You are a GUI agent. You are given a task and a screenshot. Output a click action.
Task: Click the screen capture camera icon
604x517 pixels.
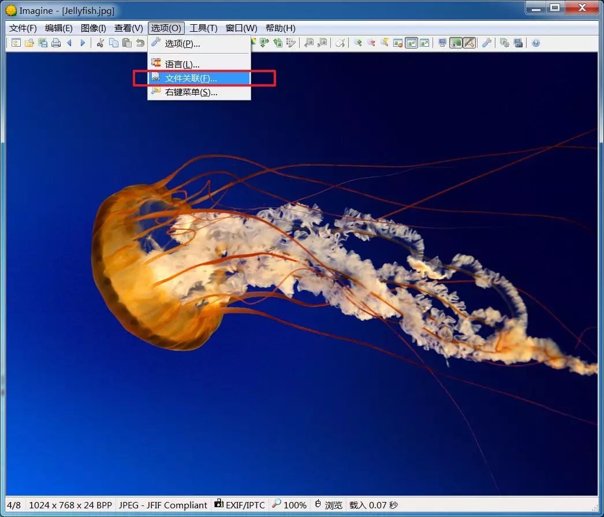(x=518, y=43)
